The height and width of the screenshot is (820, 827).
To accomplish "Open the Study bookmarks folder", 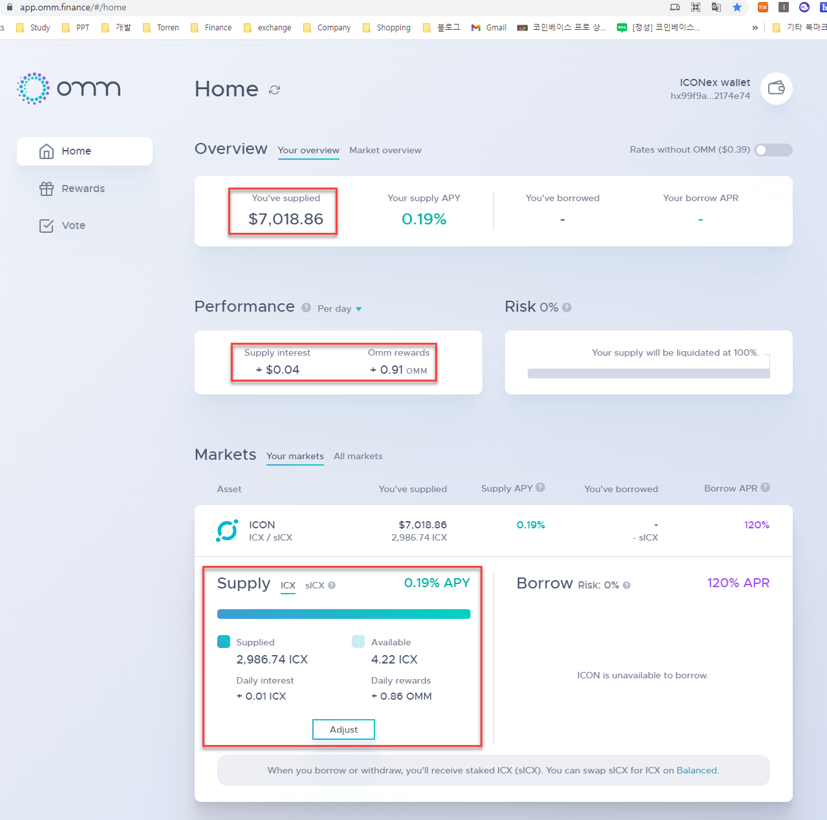I will click(x=33, y=28).
